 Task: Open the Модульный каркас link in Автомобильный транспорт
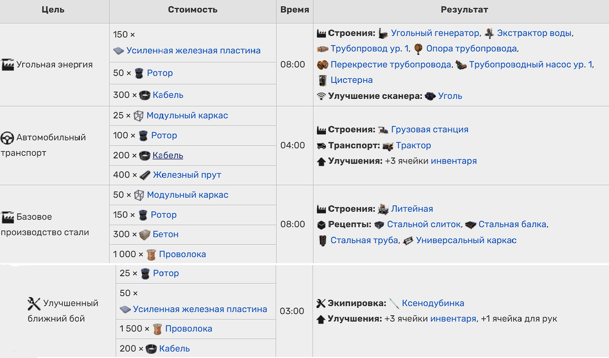(x=187, y=115)
